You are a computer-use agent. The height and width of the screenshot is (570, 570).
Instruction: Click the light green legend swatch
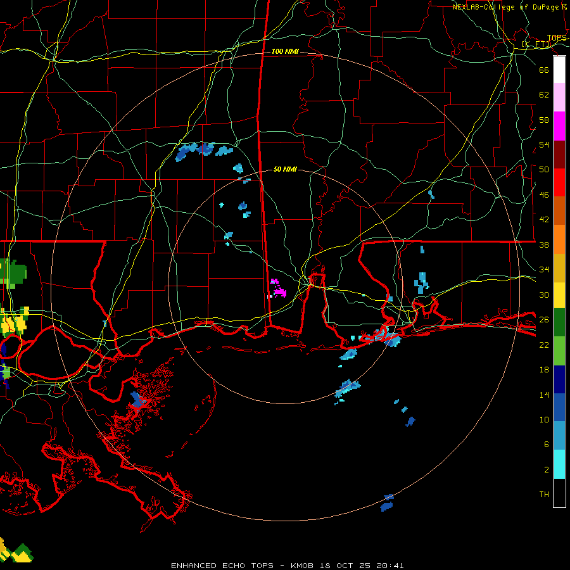pos(559,351)
